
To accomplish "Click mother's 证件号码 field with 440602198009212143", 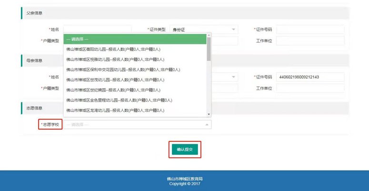I will tap(310, 77).
